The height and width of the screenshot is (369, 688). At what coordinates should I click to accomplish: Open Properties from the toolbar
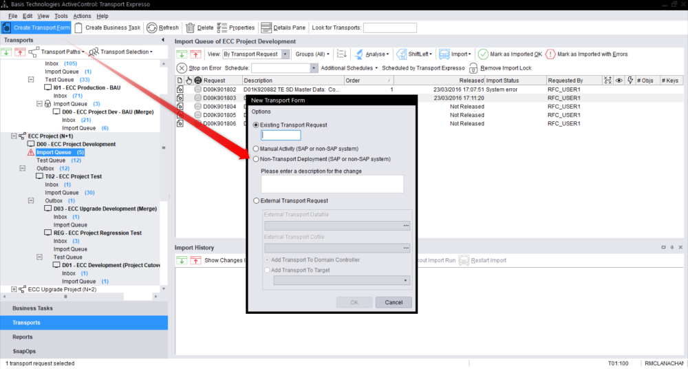[x=236, y=28]
